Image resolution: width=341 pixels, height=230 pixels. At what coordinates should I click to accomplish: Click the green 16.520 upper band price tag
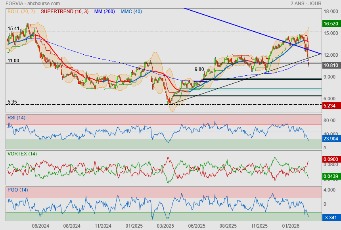330,24
